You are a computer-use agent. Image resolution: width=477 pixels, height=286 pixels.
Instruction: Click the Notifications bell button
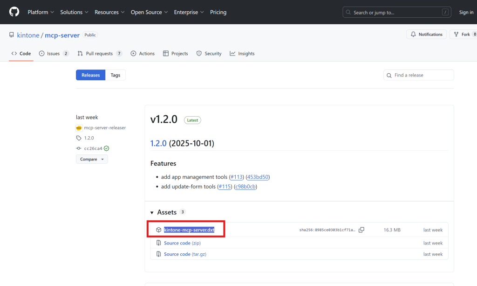[x=426, y=35]
